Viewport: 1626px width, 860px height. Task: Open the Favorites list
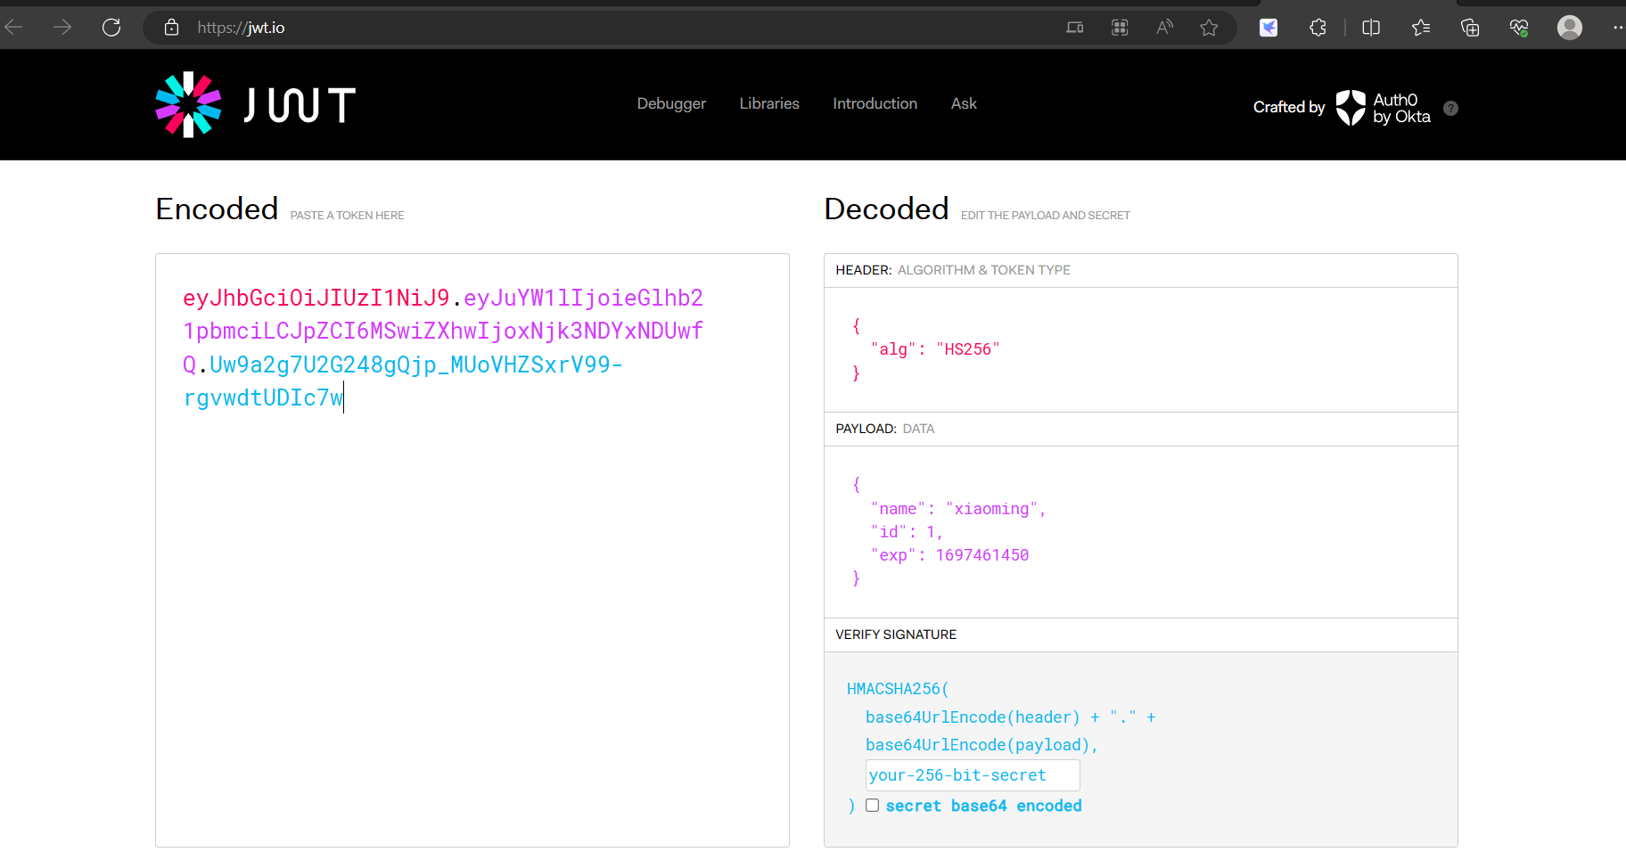(1421, 28)
